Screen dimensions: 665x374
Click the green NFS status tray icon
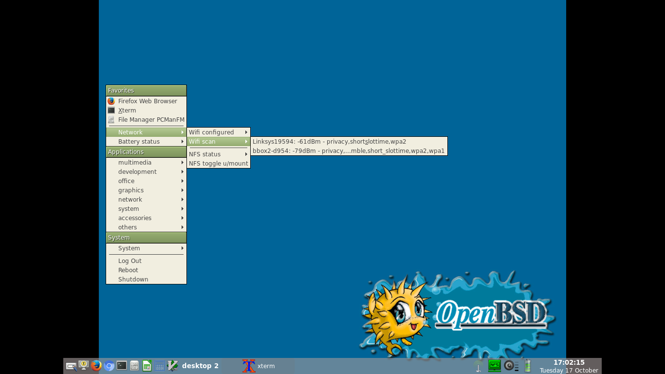point(495,365)
